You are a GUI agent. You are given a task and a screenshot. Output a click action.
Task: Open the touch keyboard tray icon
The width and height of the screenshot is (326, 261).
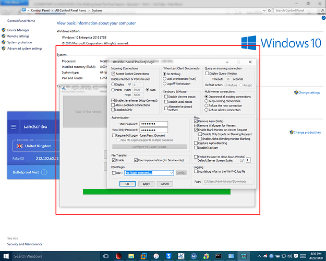click(x=303, y=256)
